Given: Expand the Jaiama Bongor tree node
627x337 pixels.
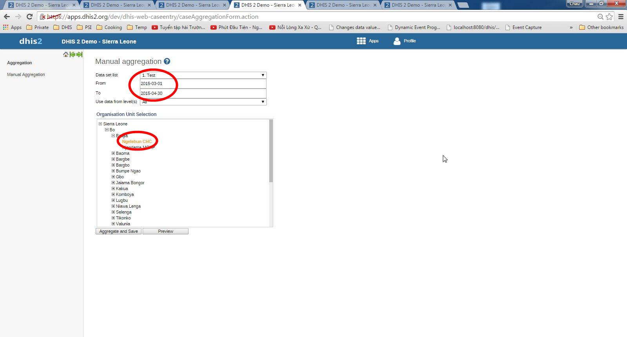Looking at the screenshot, I should (113, 183).
